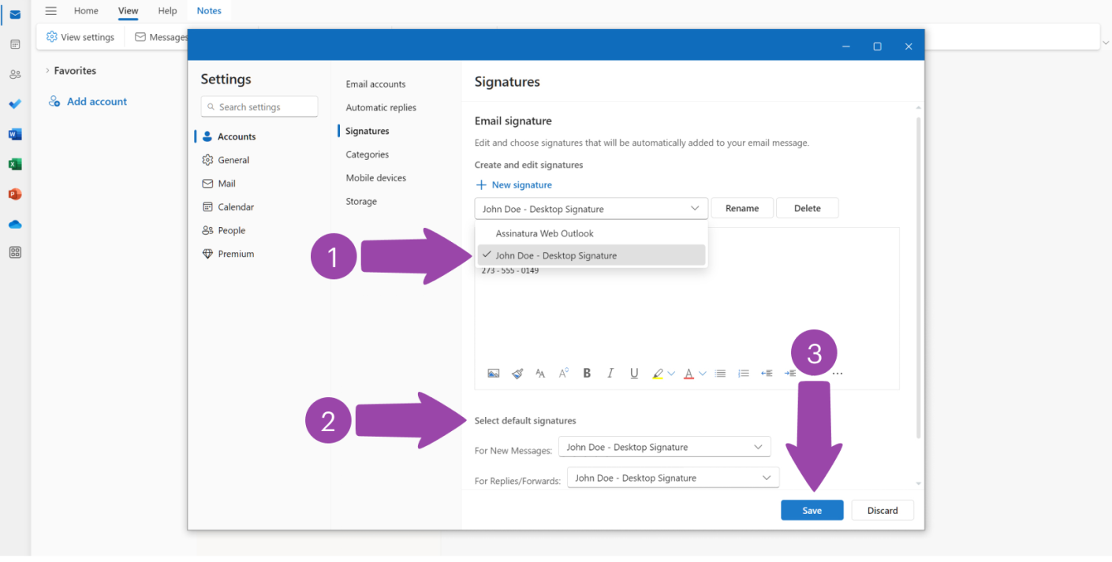Save the signature settings
1112x562 pixels.
click(812, 510)
